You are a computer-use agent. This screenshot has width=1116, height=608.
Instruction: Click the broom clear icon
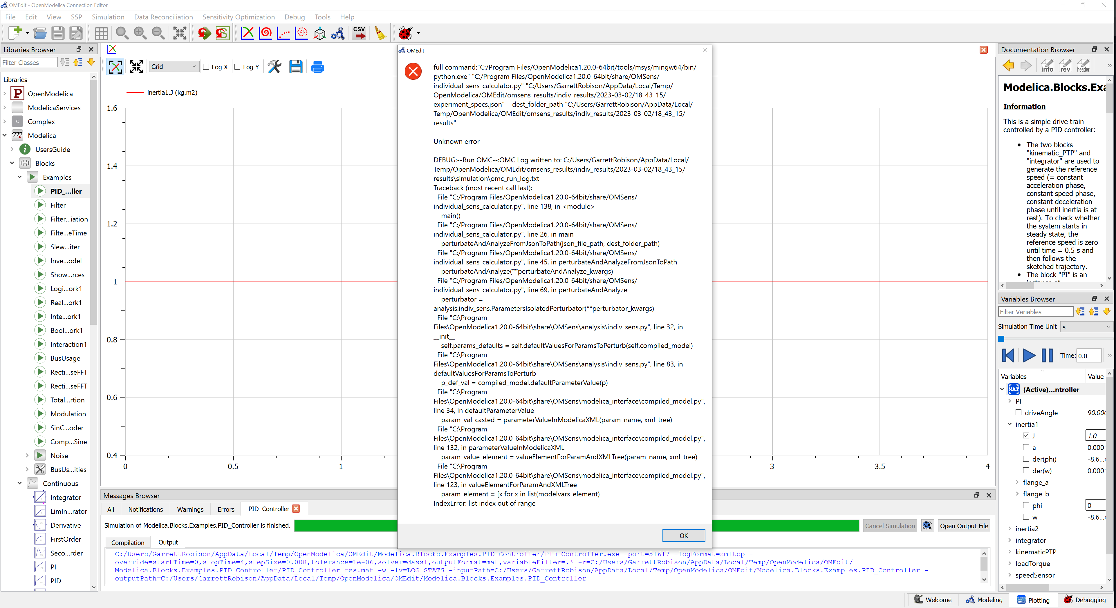pyautogui.click(x=380, y=33)
